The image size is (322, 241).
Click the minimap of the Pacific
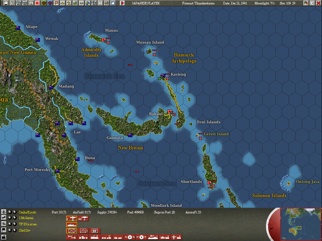[301, 224]
